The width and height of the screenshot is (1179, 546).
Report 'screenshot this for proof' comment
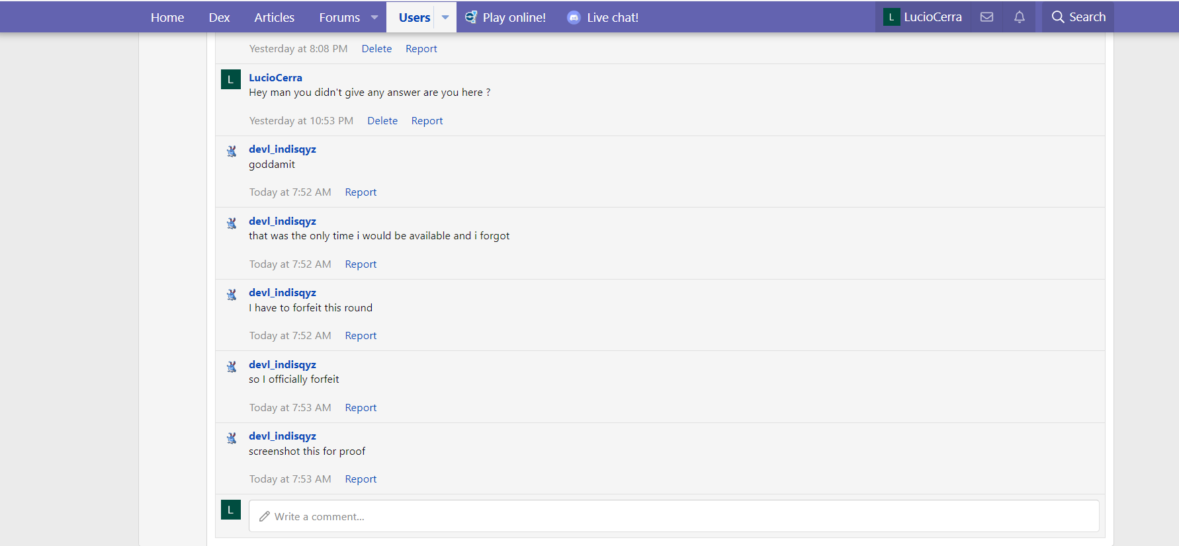click(x=361, y=479)
